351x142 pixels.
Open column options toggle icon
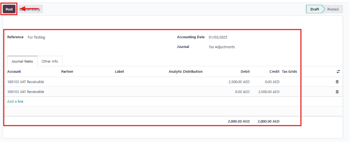338,72
